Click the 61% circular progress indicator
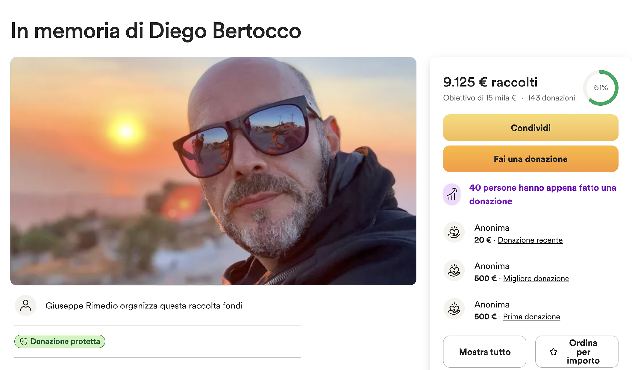632x370 pixels. (x=601, y=88)
